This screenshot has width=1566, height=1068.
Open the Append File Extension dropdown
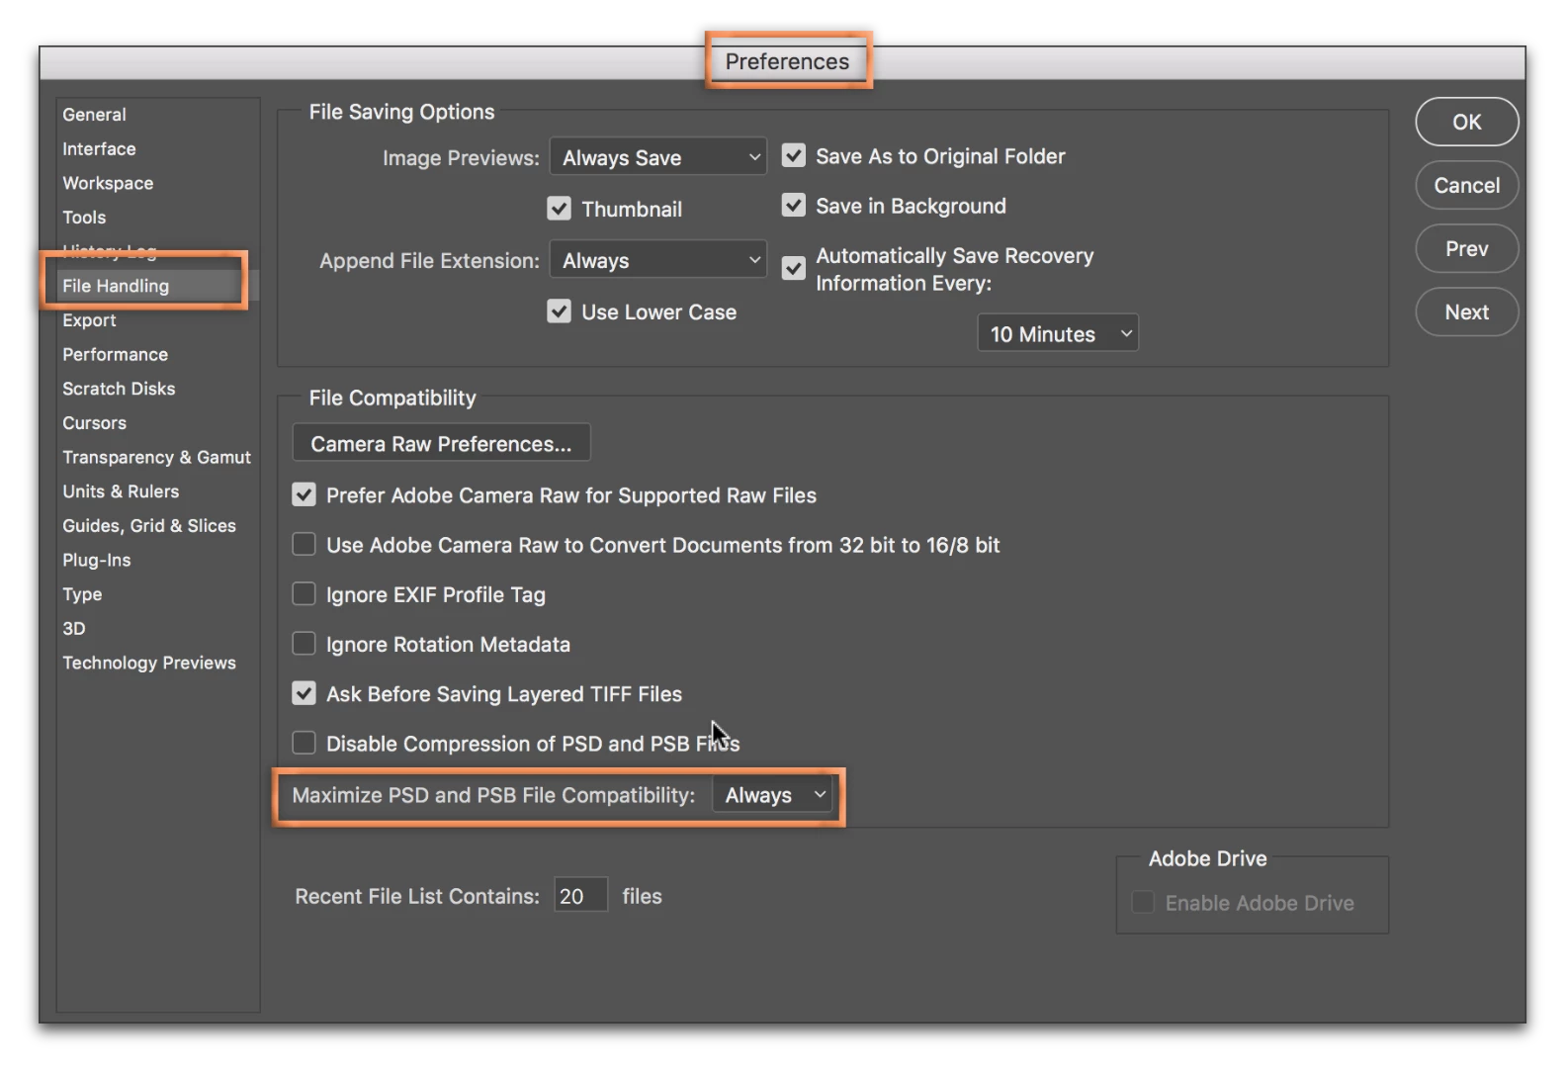[x=658, y=260]
